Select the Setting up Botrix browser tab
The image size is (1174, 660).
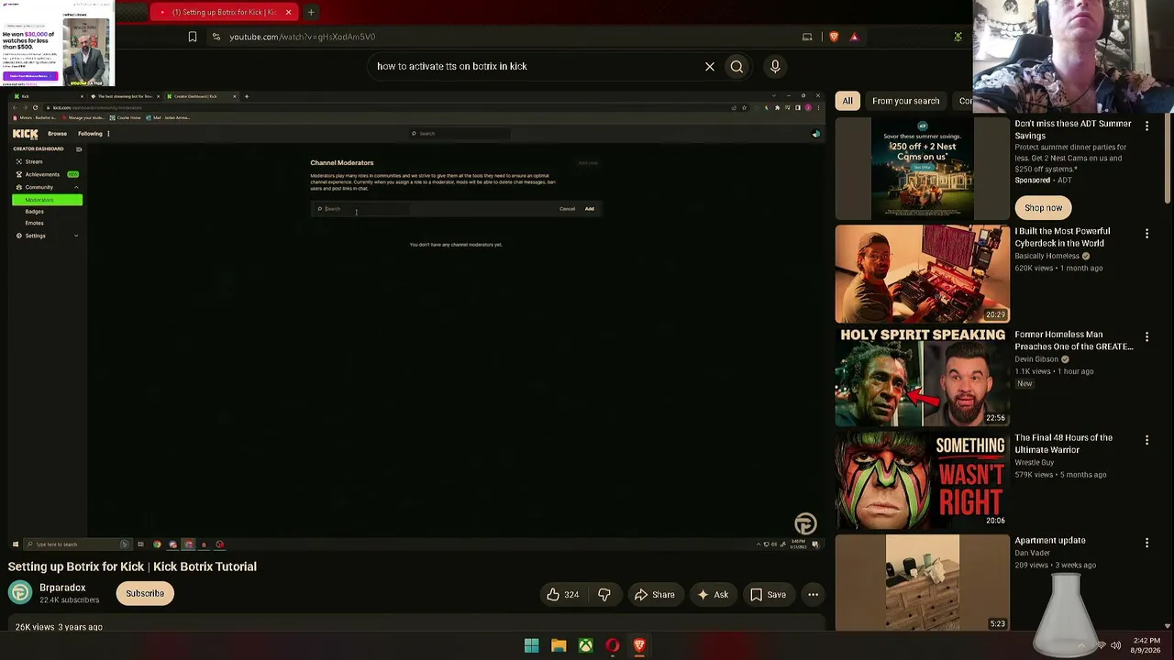coord(224,12)
